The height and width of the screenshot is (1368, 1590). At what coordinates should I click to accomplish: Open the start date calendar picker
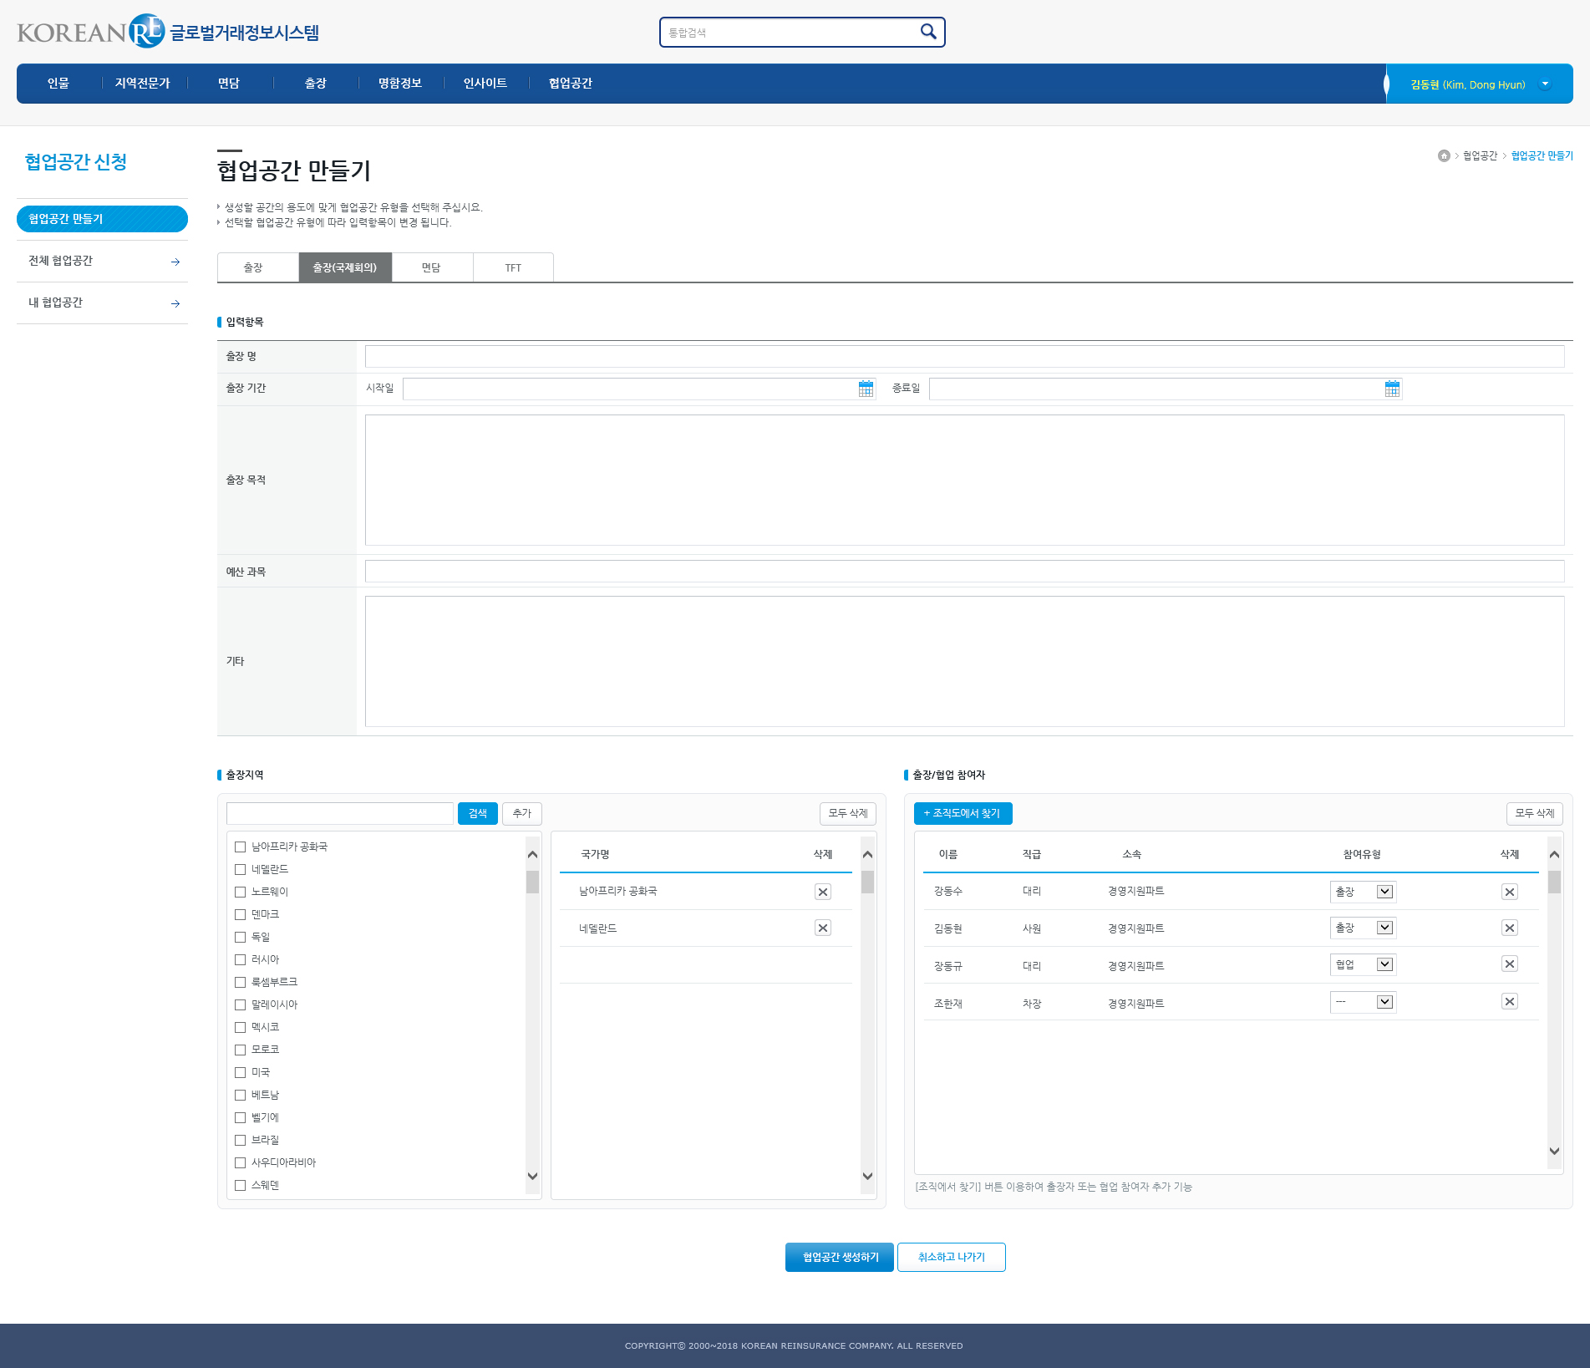(866, 389)
